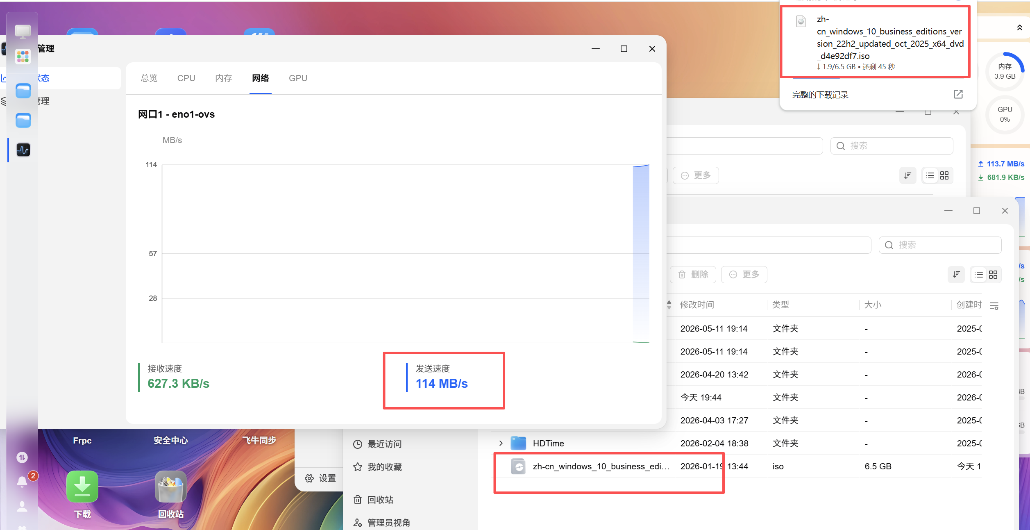Screen dimensions: 1030x530
Task: Sort by 修改时间 column header
Action: tap(697, 305)
